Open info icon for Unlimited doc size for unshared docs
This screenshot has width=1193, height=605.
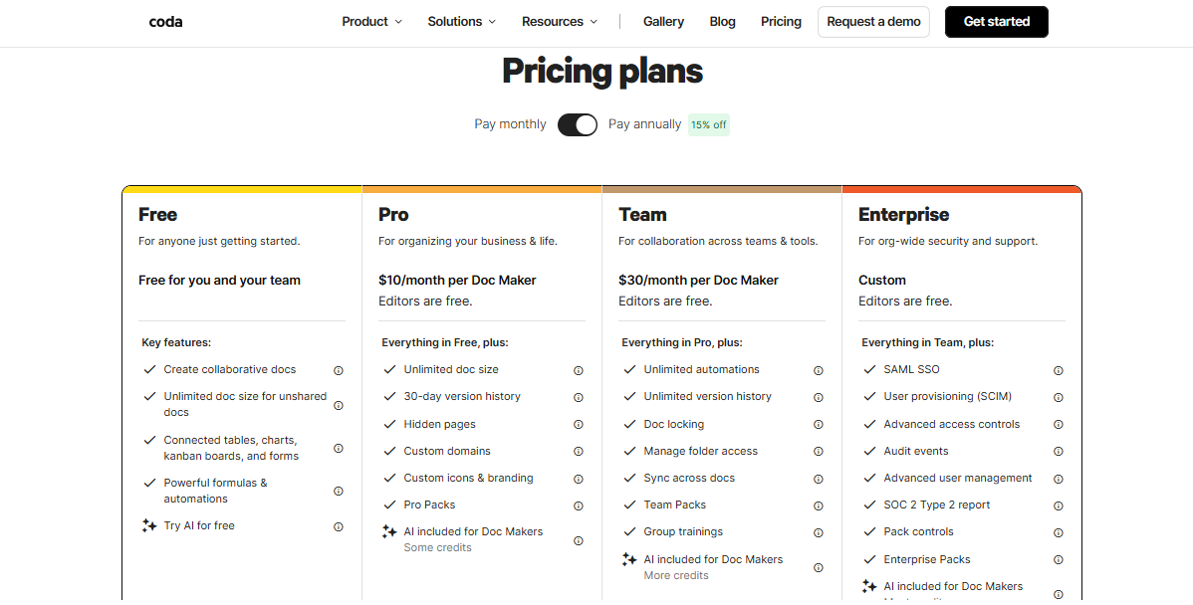point(339,405)
